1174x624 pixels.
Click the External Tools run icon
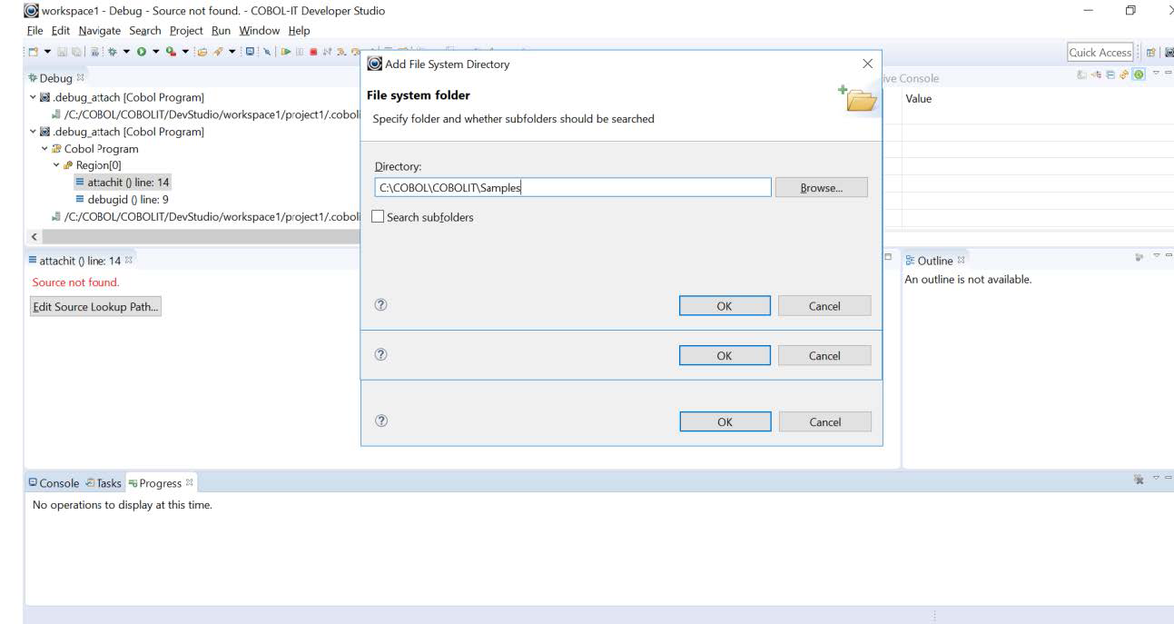point(171,52)
